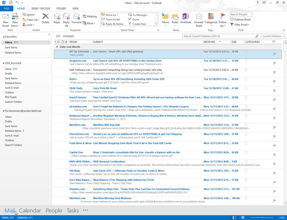
Task: Flag the Sheplers.com message
Action: pyautogui.click(x=274, y=191)
